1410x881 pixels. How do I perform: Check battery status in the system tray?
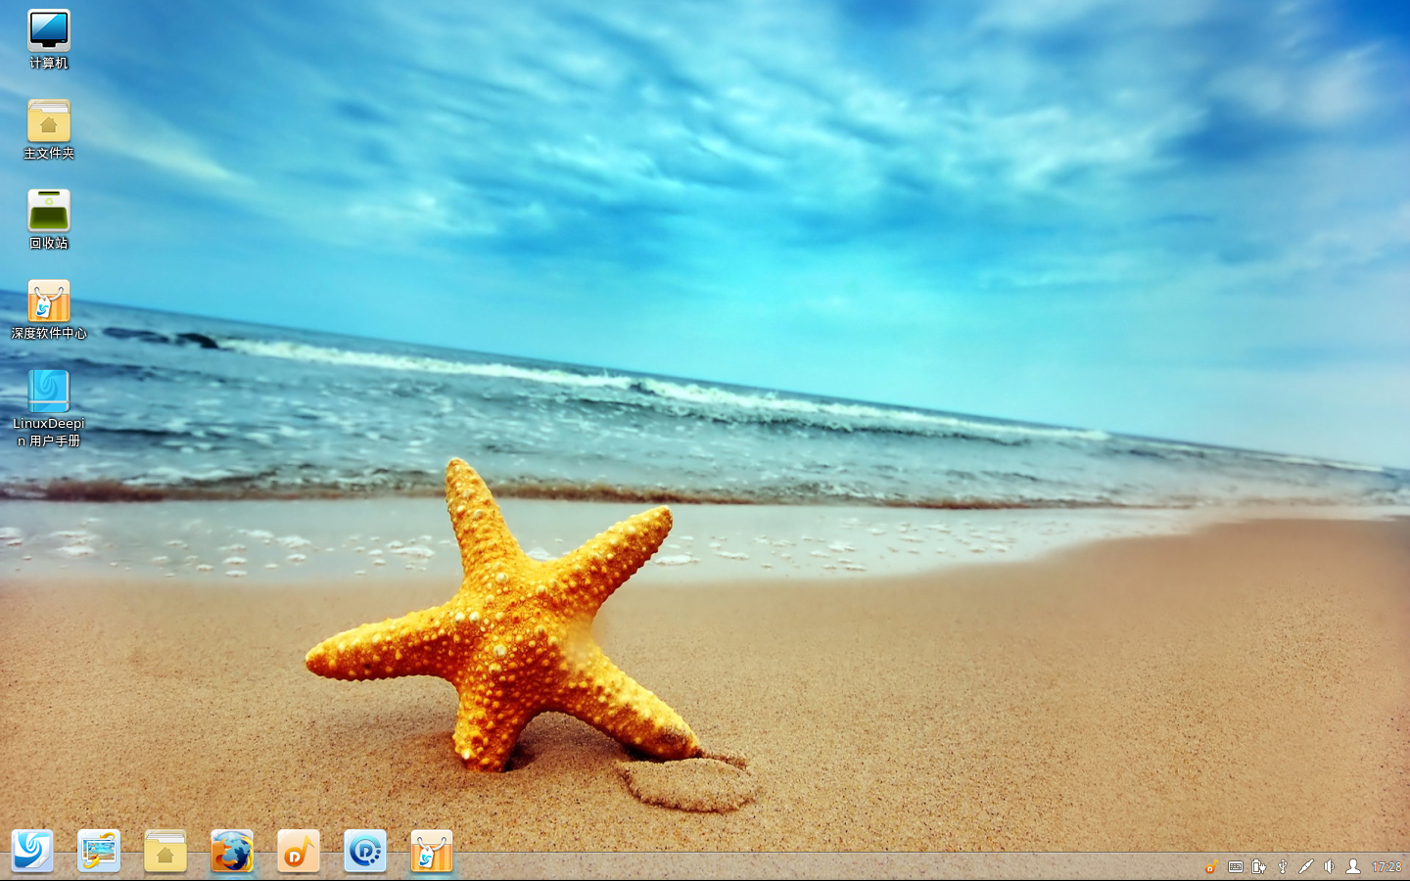point(1259,866)
